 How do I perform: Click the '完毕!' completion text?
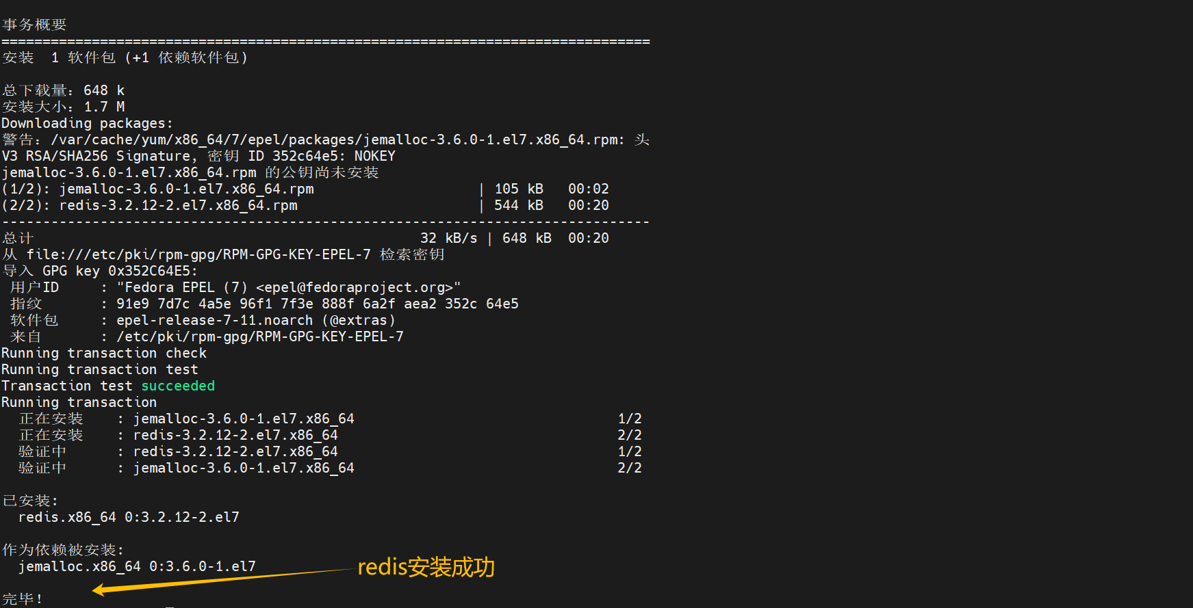tap(23, 599)
